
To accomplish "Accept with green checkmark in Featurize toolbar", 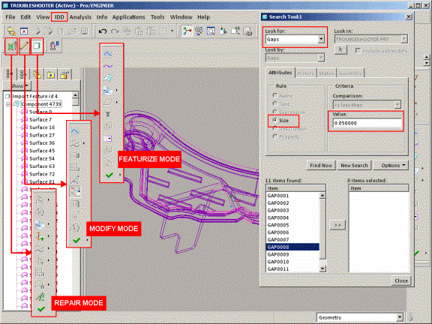I will coord(109,175).
